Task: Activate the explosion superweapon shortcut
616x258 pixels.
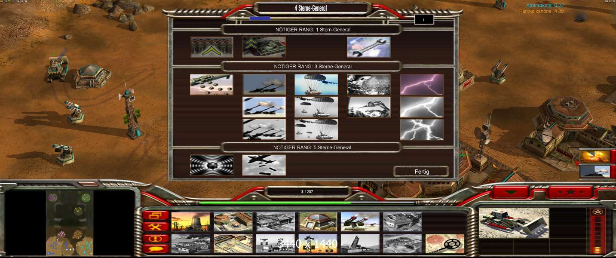Action: pos(595,157)
